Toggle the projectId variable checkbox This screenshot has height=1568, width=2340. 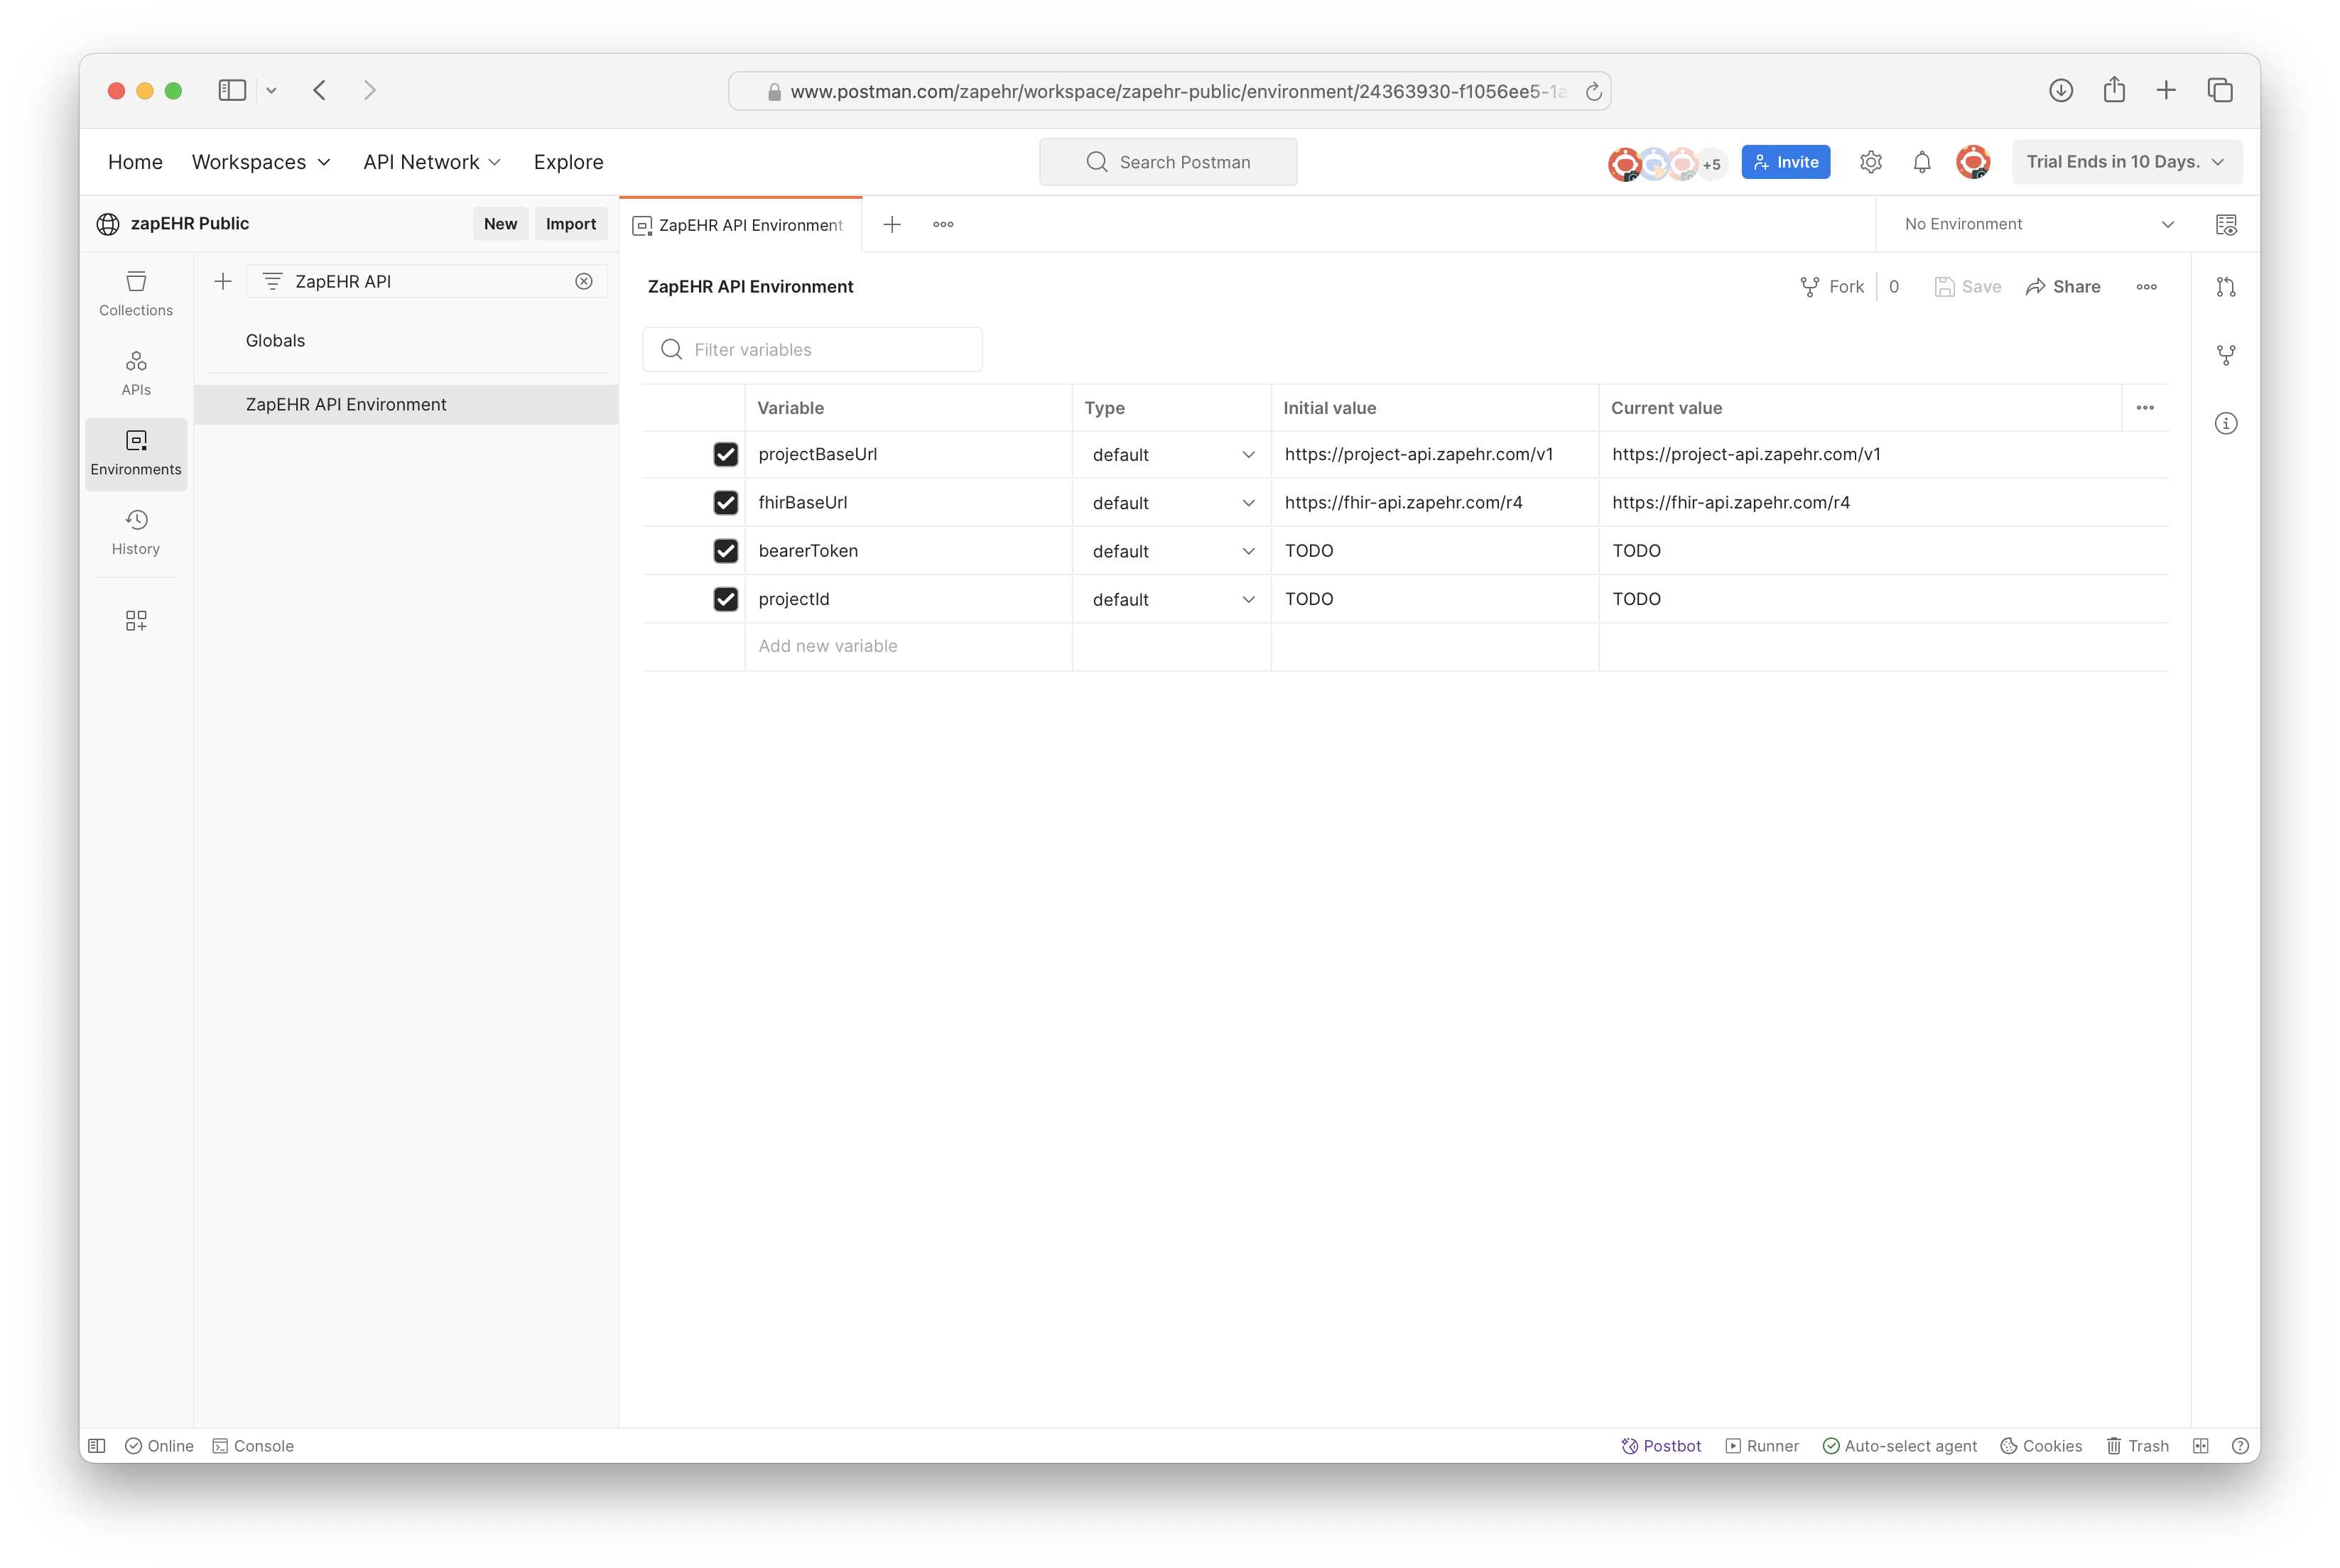click(x=725, y=599)
